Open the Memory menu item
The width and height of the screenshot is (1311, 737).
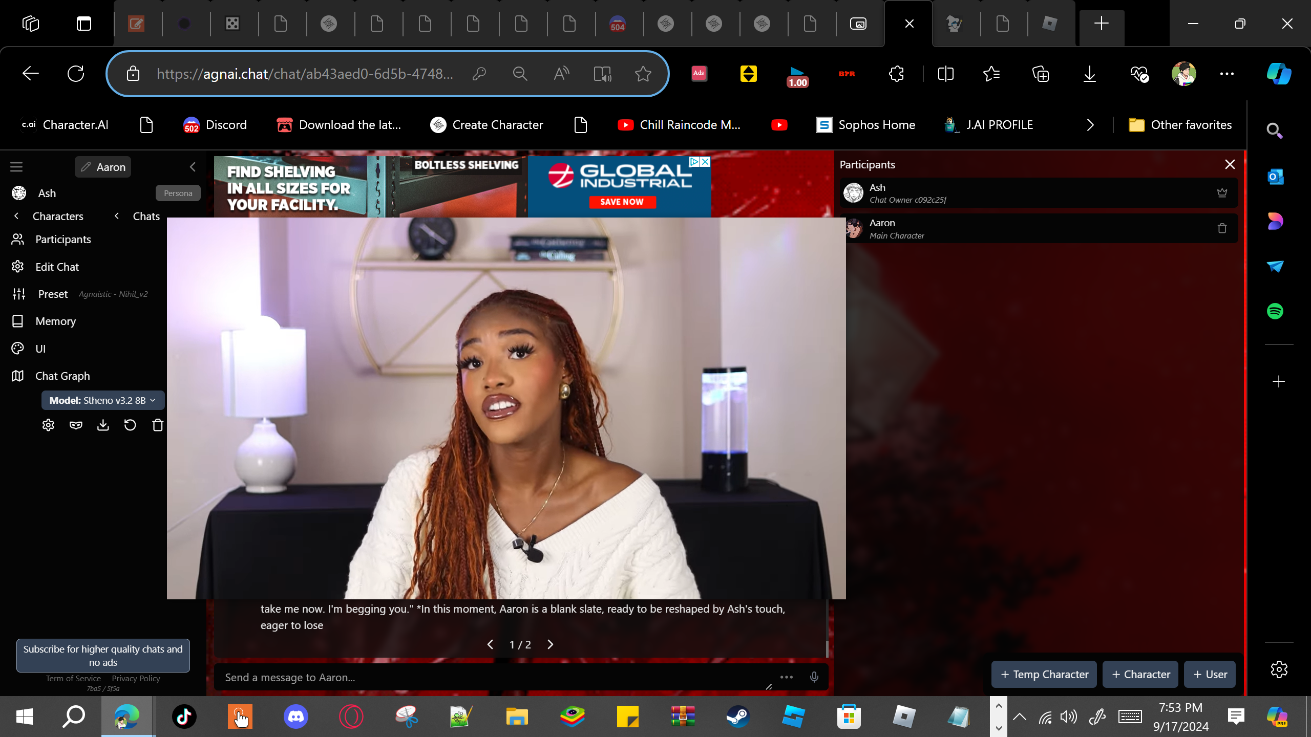pyautogui.click(x=55, y=321)
